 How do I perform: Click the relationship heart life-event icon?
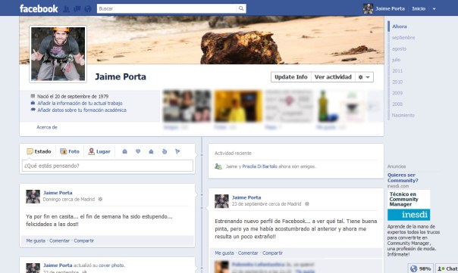coord(138,151)
